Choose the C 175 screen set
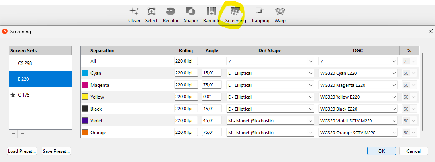Screen dimensions: 435x162 [40, 95]
